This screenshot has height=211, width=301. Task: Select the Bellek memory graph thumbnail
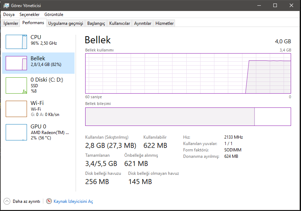click(x=16, y=63)
